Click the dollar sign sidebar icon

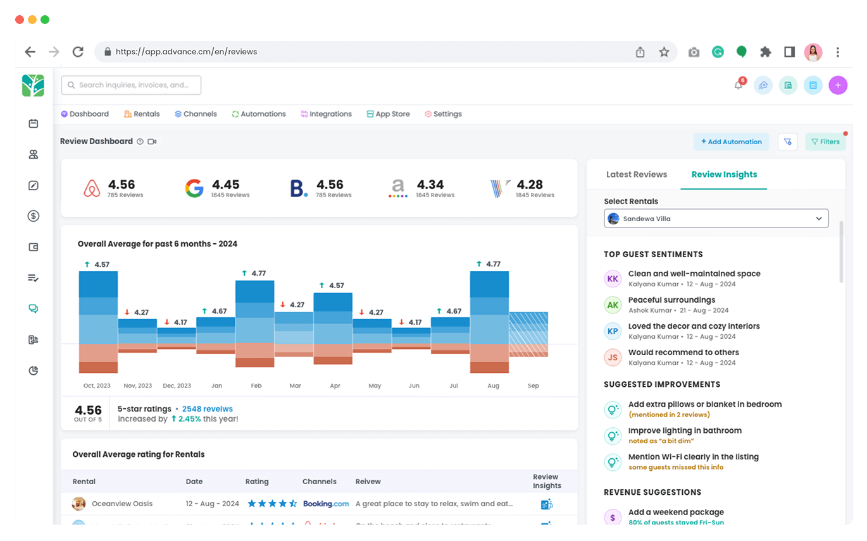(34, 216)
